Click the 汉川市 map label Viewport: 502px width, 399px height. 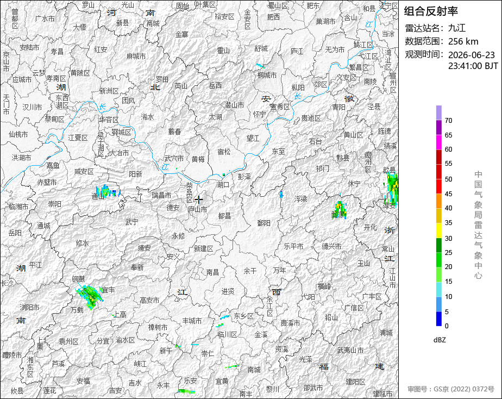click(x=33, y=107)
